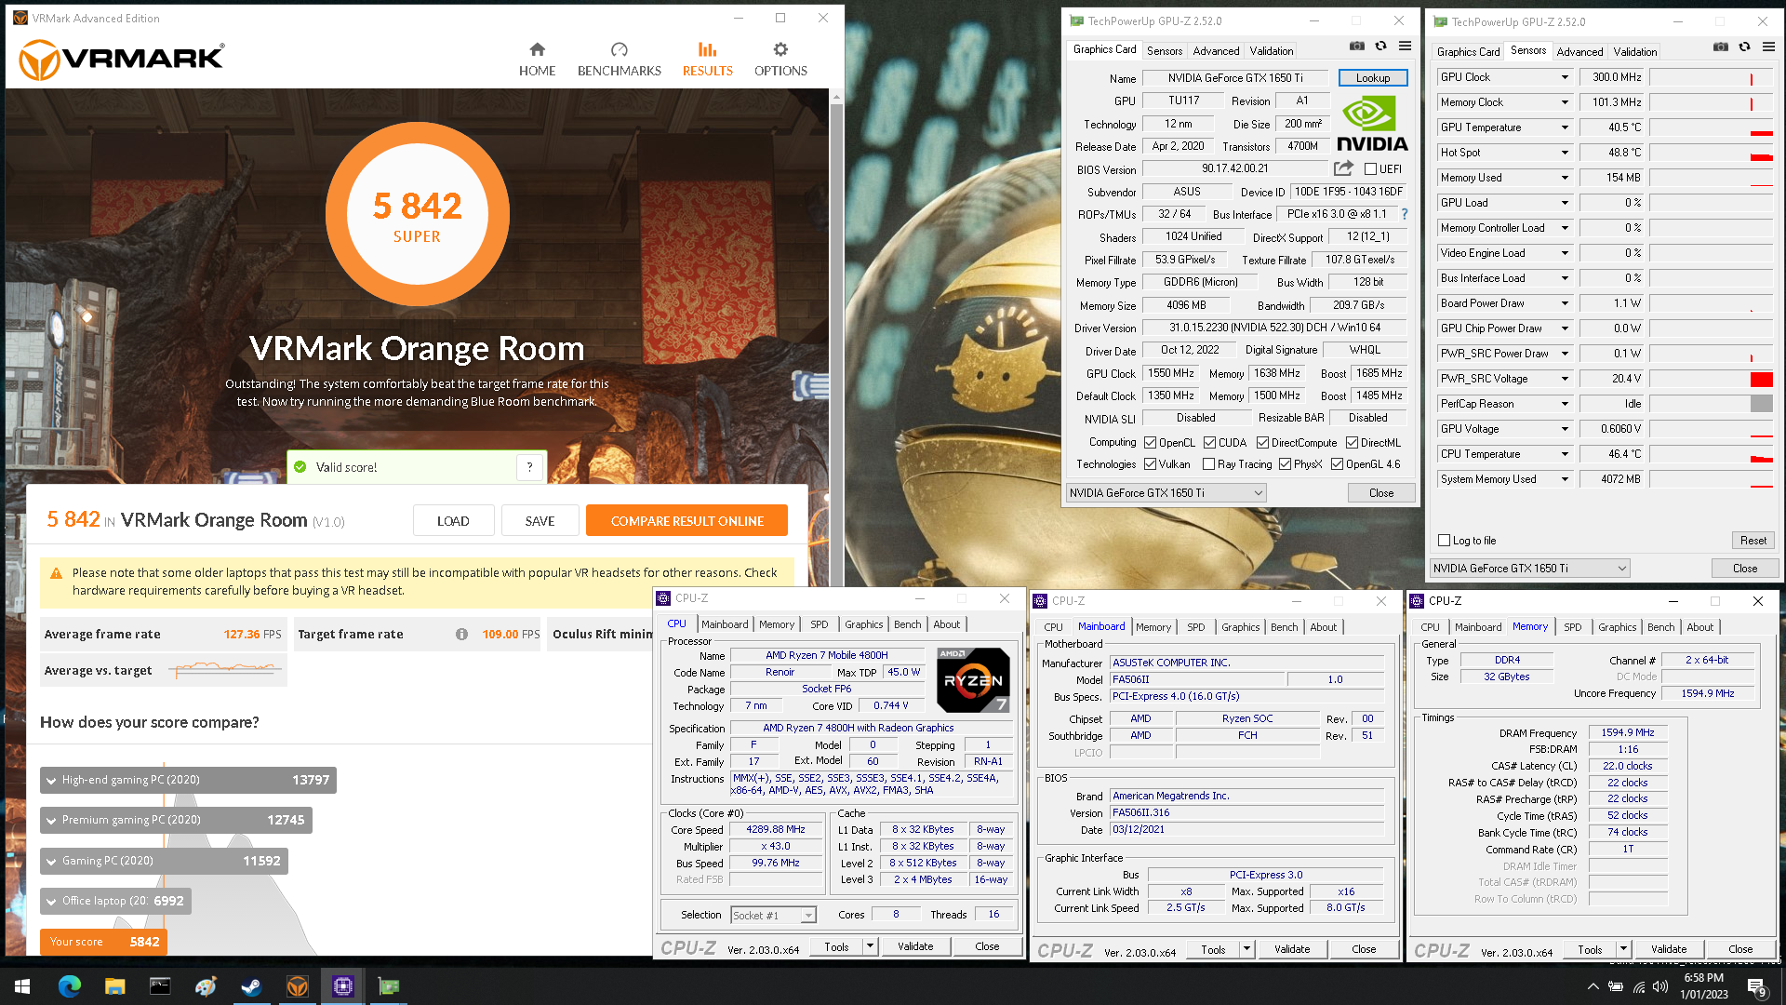Switch to Graphics tab in CPU-Z Memory window
Viewport: 1786px width, 1005px height.
[x=1617, y=627]
